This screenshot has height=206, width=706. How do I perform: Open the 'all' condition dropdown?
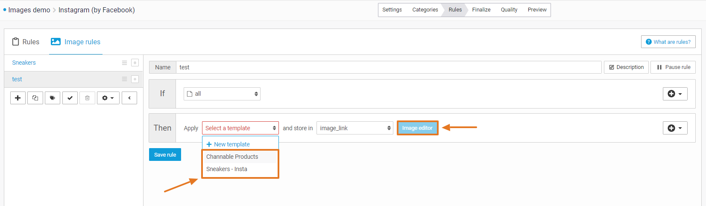(x=222, y=94)
